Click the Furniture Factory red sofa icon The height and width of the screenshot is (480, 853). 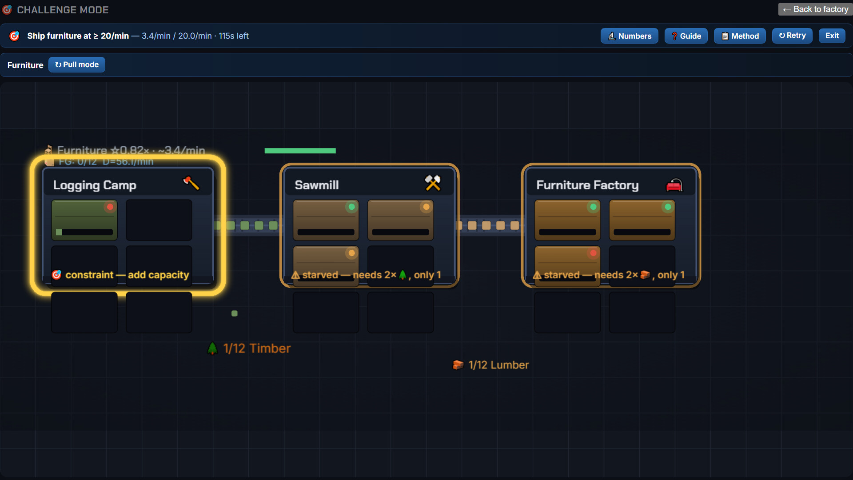pyautogui.click(x=674, y=185)
